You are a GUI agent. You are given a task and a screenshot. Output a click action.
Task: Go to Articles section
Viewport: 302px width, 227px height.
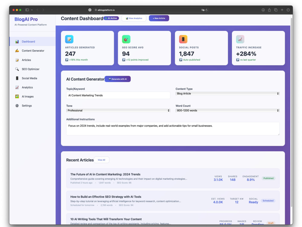32,60
